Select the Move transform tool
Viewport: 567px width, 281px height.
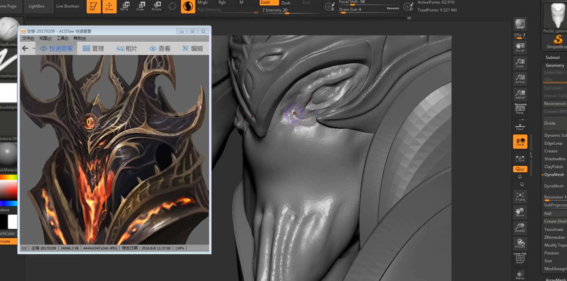(x=124, y=6)
